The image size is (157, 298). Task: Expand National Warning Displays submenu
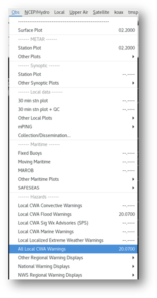click(73, 266)
